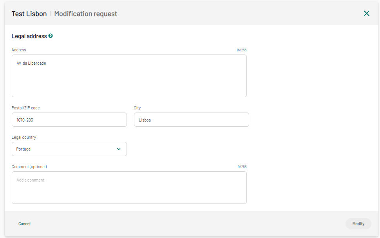This screenshot has height=238, width=380.
Task: Focus the Address text area
Action: [129, 76]
